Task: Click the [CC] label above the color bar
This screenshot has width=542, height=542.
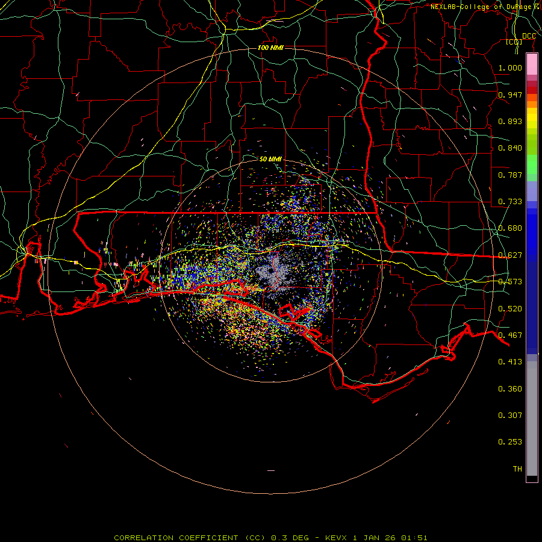Action: click(x=514, y=42)
